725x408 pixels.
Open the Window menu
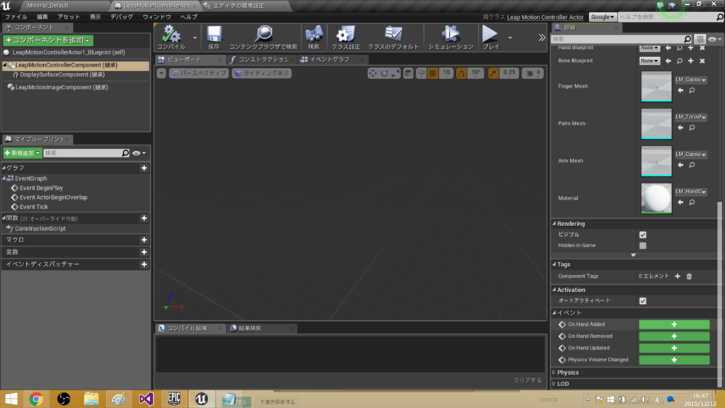tap(156, 17)
